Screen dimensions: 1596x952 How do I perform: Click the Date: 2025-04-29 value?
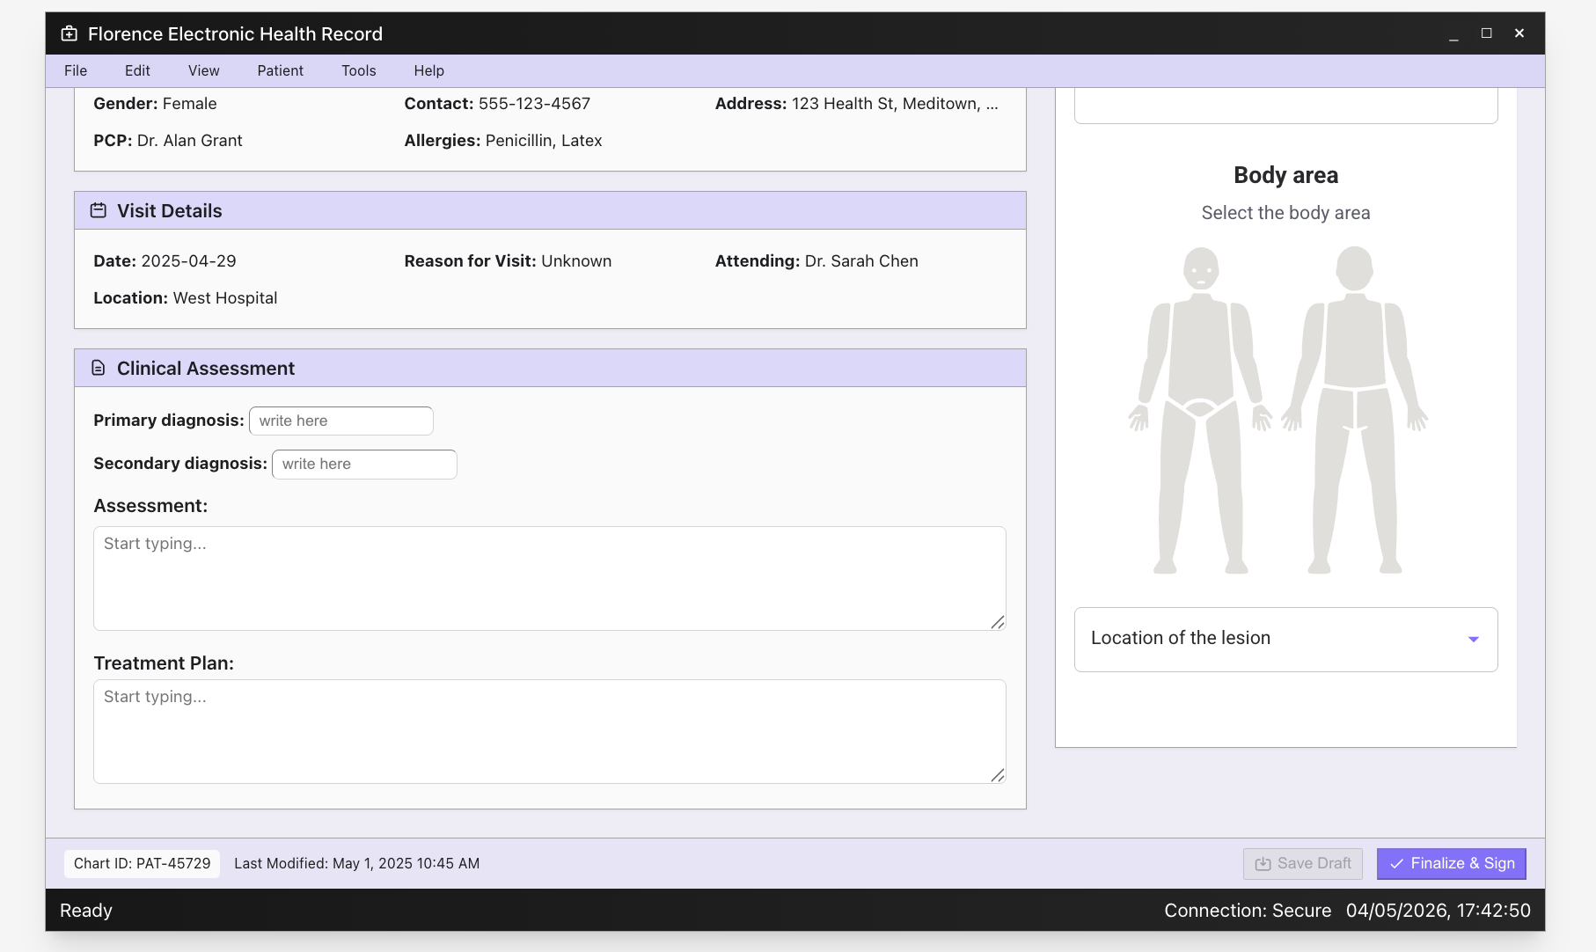[x=165, y=261]
